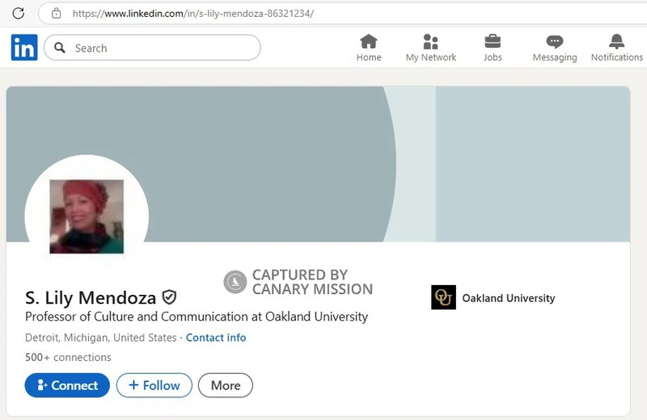Open the Notifications bell icon
The image size is (647, 420).
tap(616, 41)
